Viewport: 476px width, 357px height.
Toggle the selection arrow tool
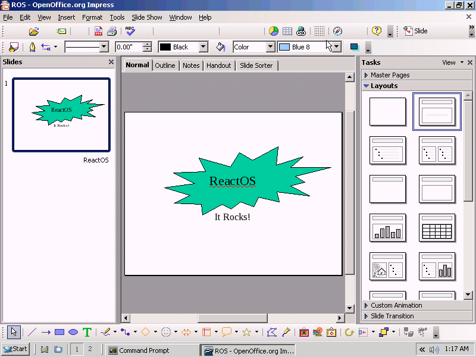pos(14,332)
